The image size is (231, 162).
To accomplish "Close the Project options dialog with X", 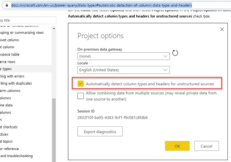I will point(222,29).
